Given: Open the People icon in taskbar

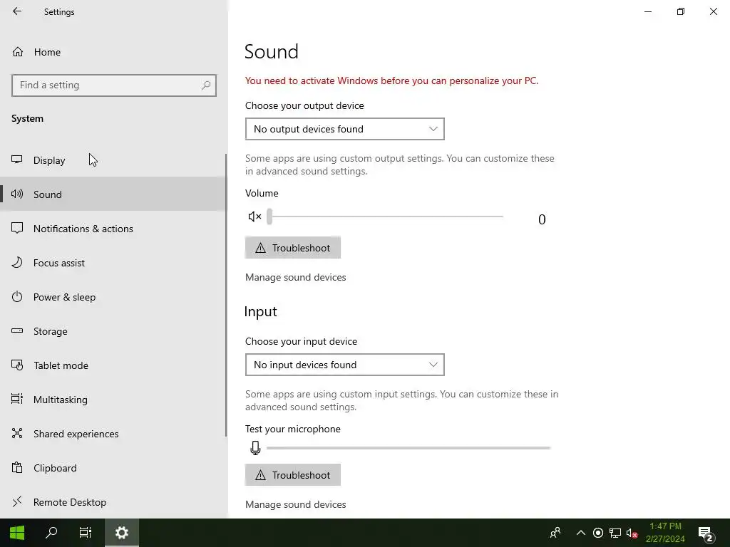Looking at the screenshot, I should (x=555, y=533).
